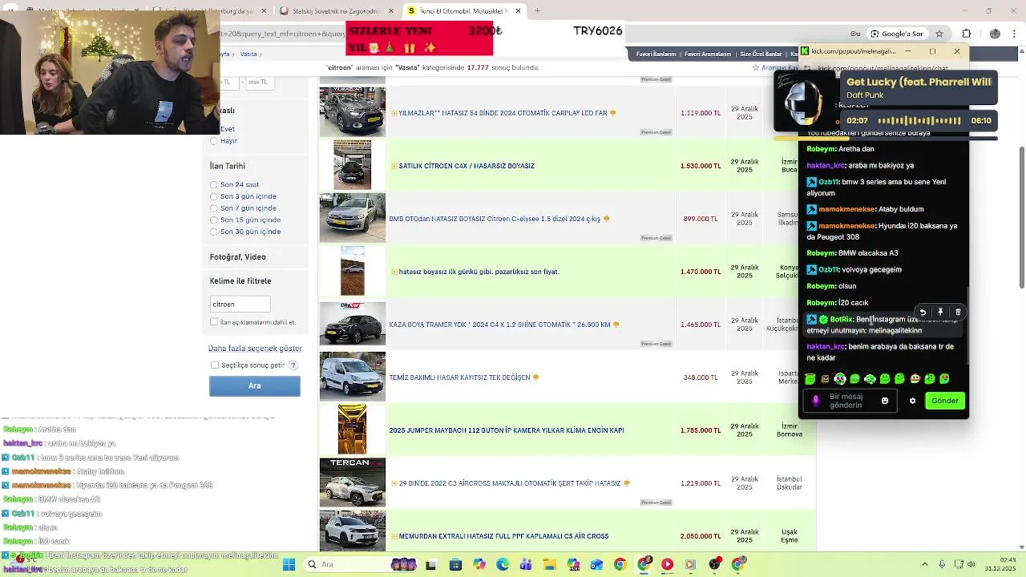Click thumbnail of TERCAN C3 Aircross listing

click(x=353, y=482)
